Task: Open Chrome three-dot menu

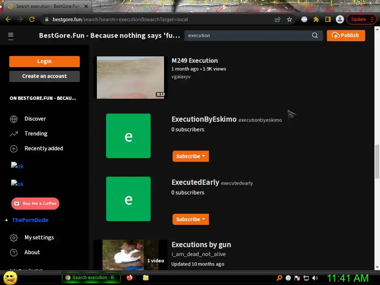Action: click(372, 19)
